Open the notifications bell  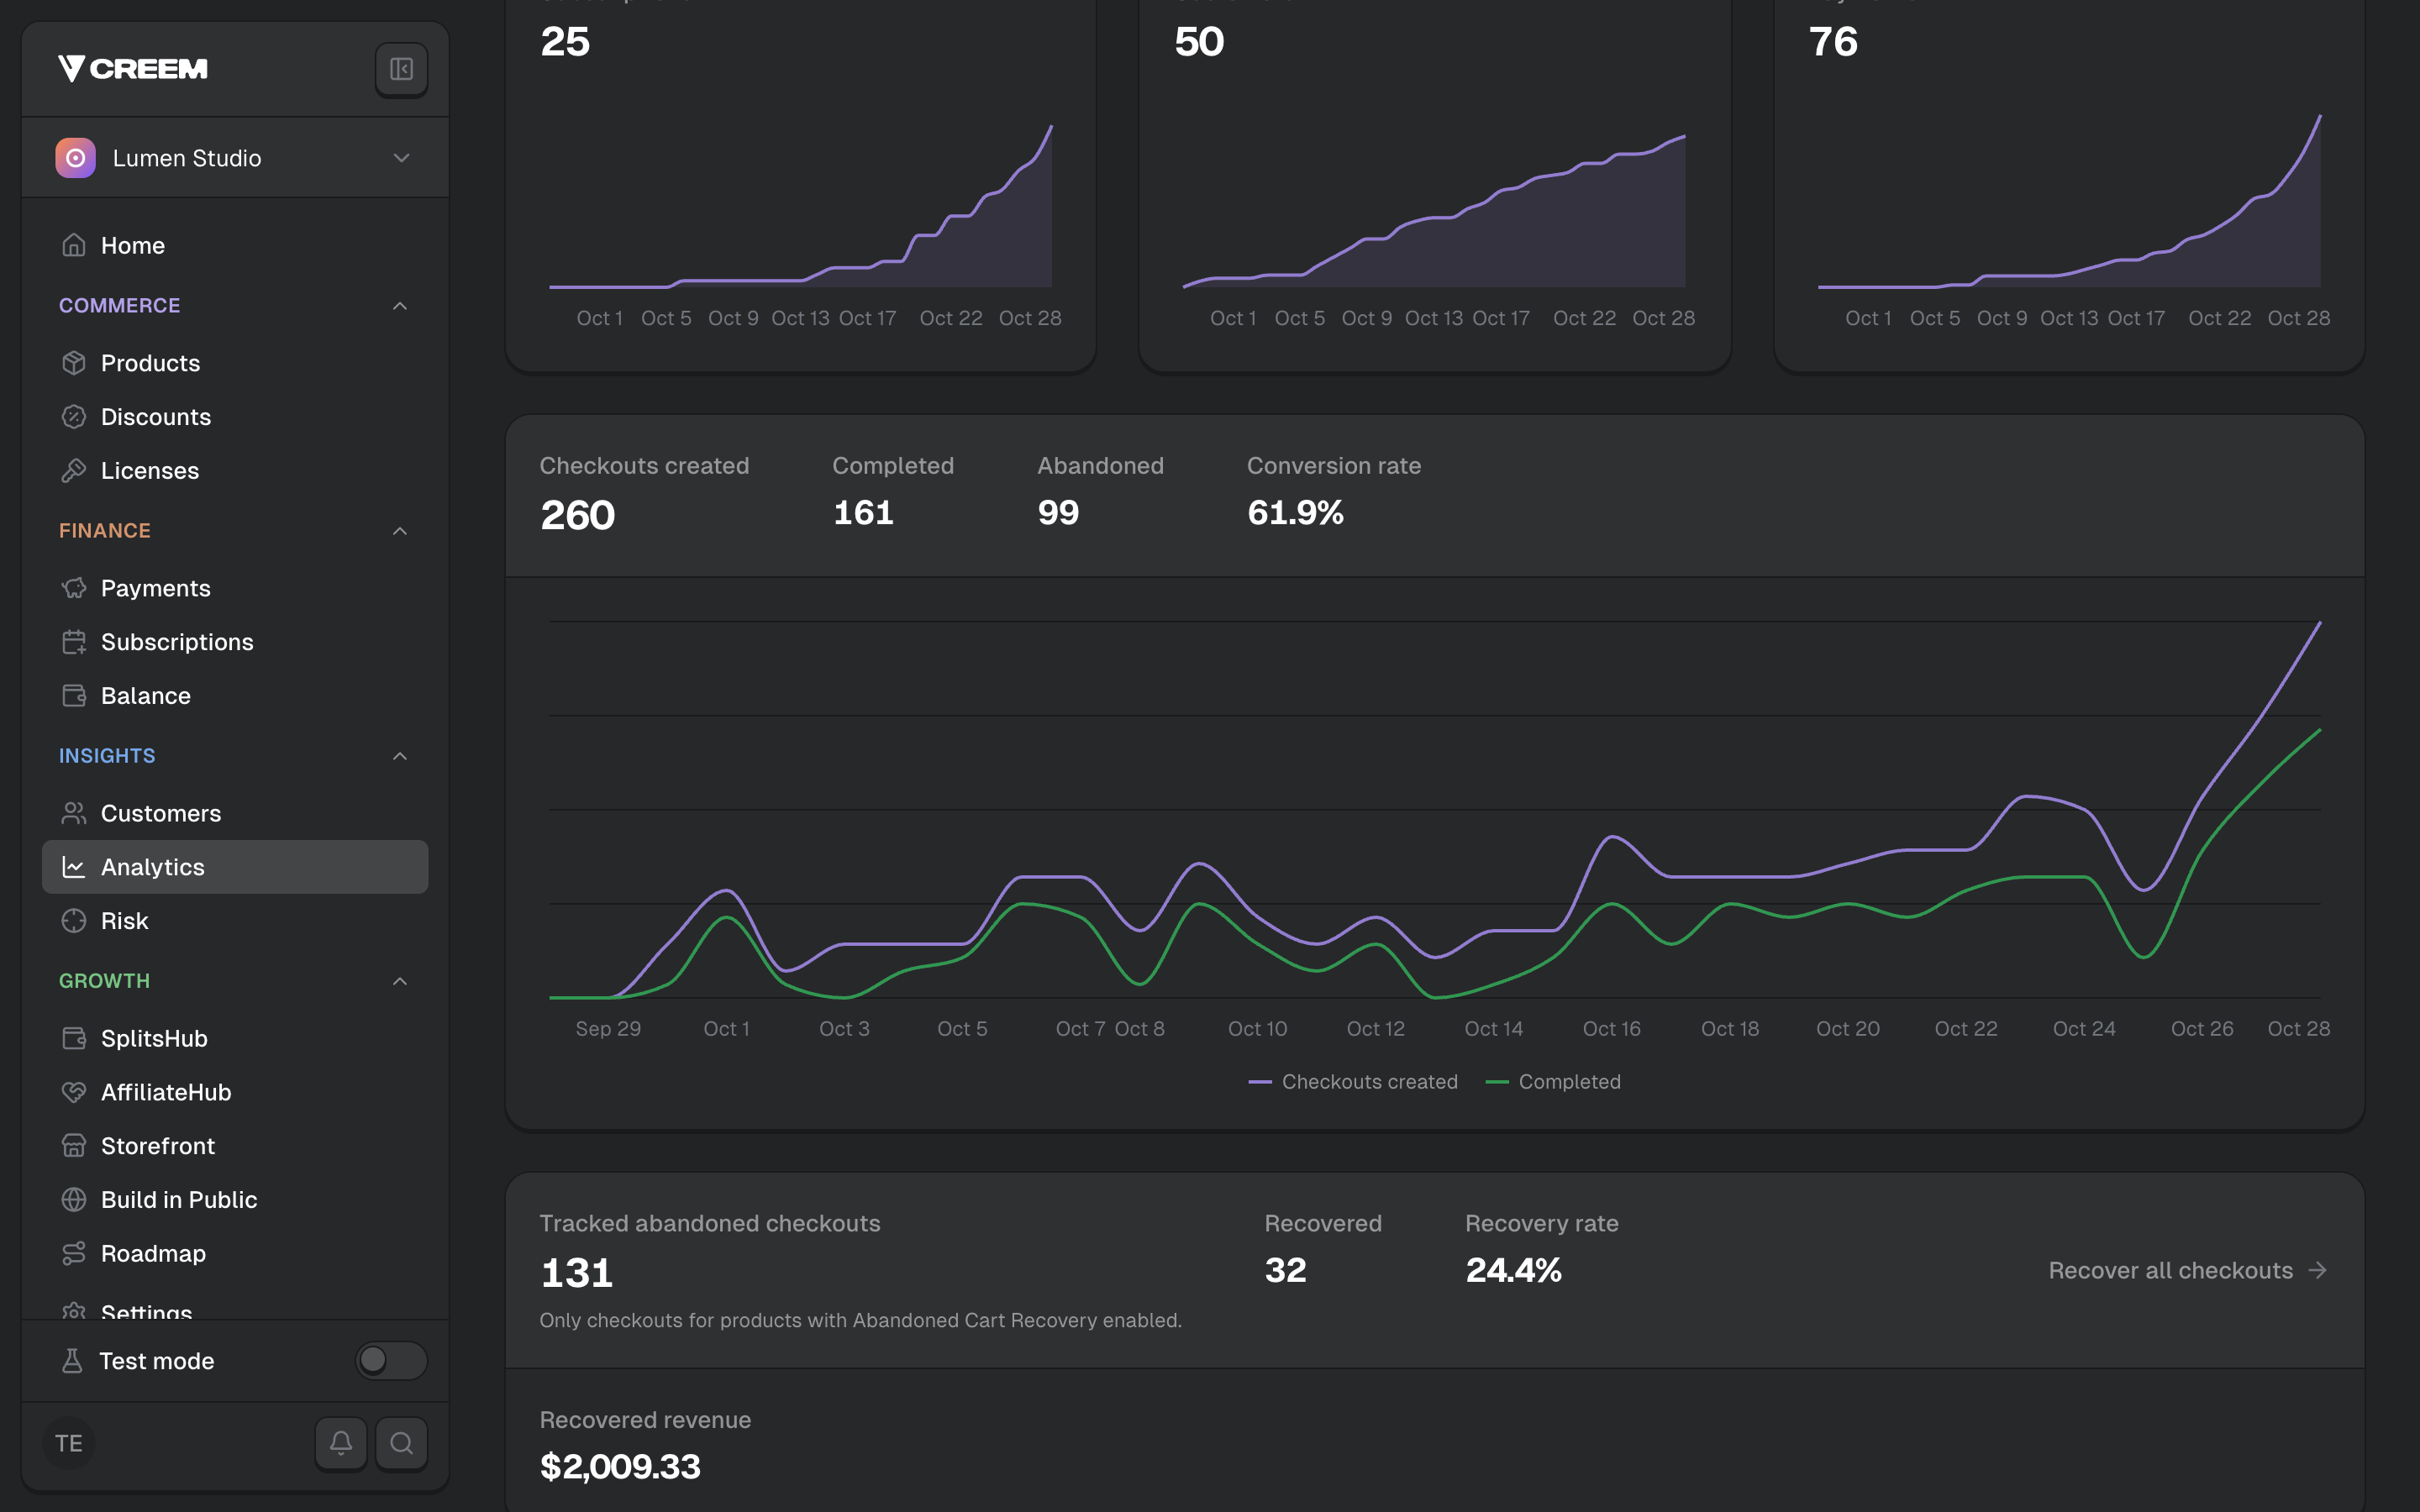pos(341,1442)
